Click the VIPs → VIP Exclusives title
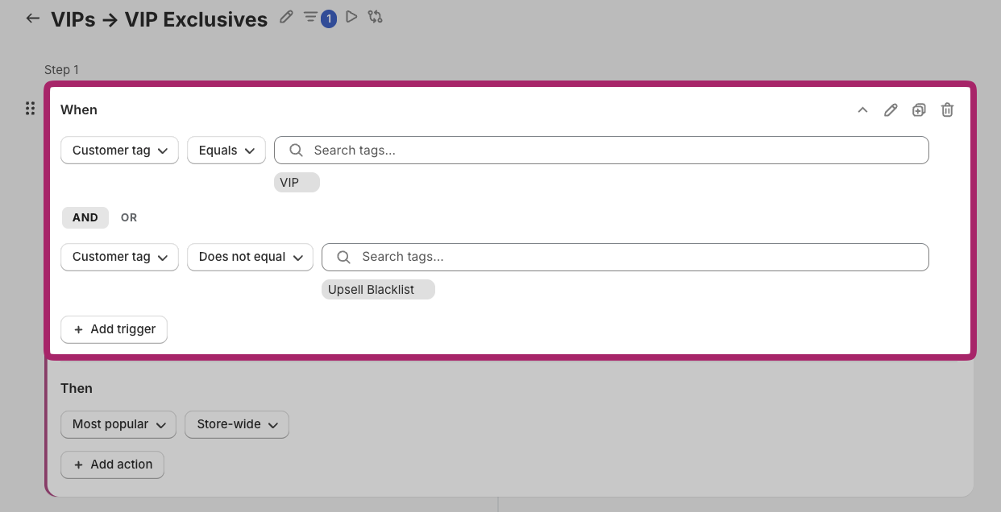 tap(159, 19)
